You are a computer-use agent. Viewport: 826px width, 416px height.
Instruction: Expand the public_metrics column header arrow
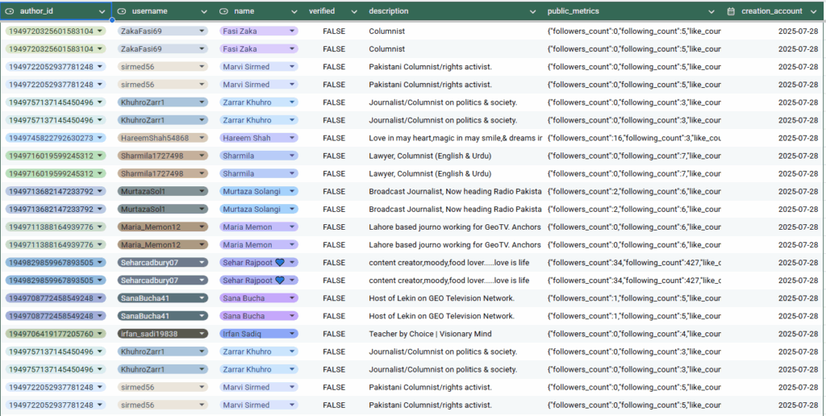[711, 12]
